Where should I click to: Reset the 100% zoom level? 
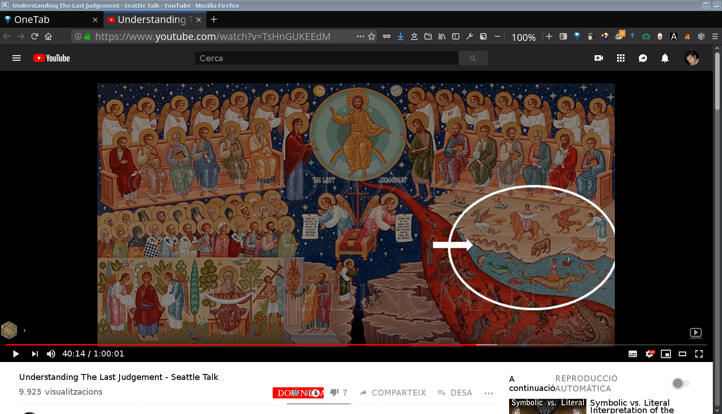[x=523, y=37]
